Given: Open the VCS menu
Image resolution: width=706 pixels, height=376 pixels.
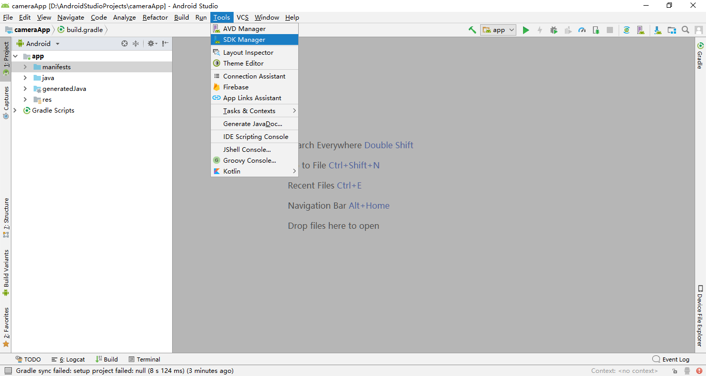Looking at the screenshot, I should pos(242,18).
